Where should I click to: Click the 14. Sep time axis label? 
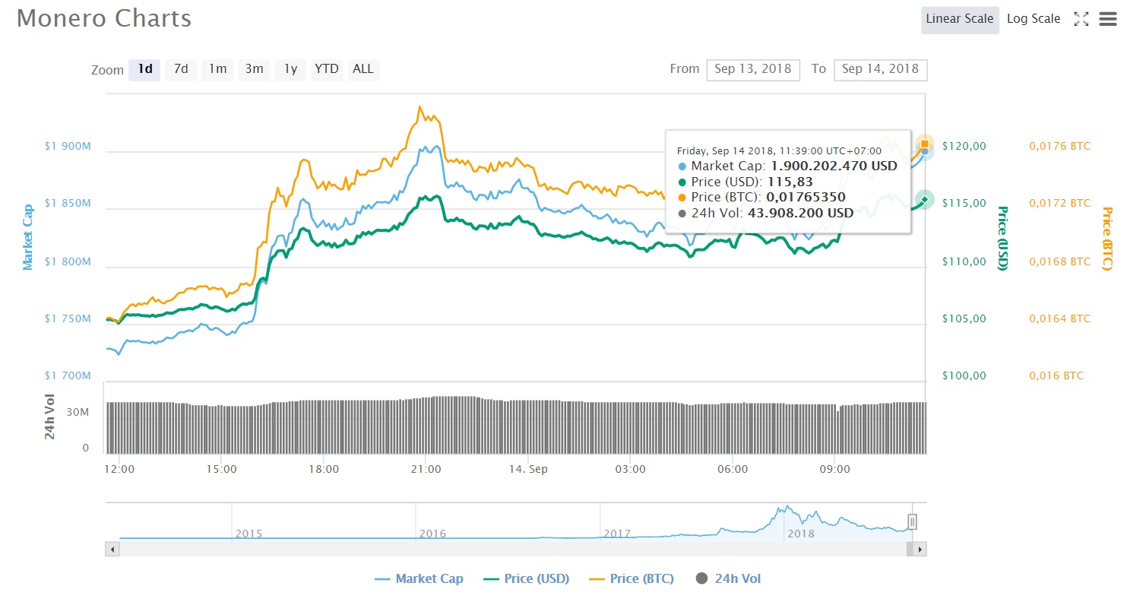pyautogui.click(x=528, y=469)
